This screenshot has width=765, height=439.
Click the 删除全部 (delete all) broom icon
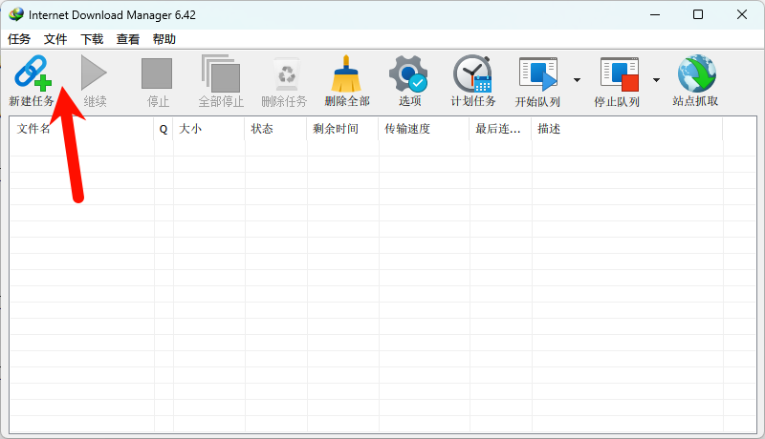point(346,73)
